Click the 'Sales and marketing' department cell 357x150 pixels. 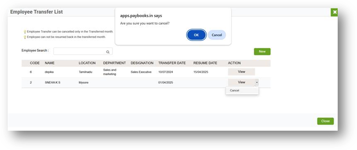110,72
